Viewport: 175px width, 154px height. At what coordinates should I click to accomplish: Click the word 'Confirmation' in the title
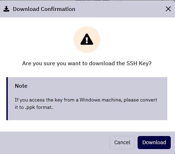(58, 9)
